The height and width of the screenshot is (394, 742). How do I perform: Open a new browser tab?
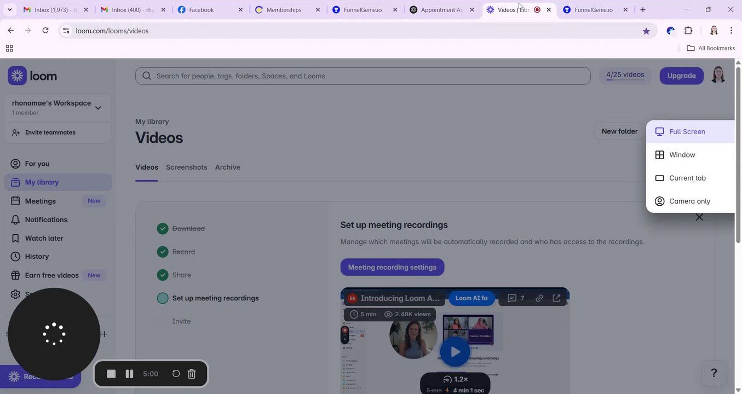click(x=643, y=10)
